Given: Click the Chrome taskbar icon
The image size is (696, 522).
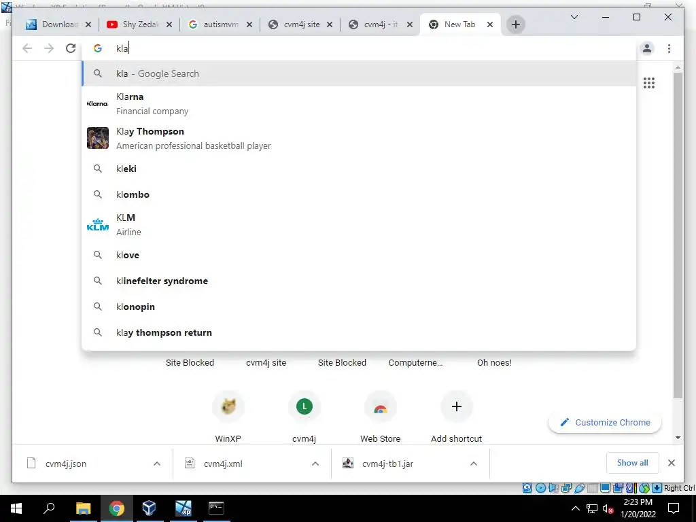Looking at the screenshot, I should [x=116, y=508].
